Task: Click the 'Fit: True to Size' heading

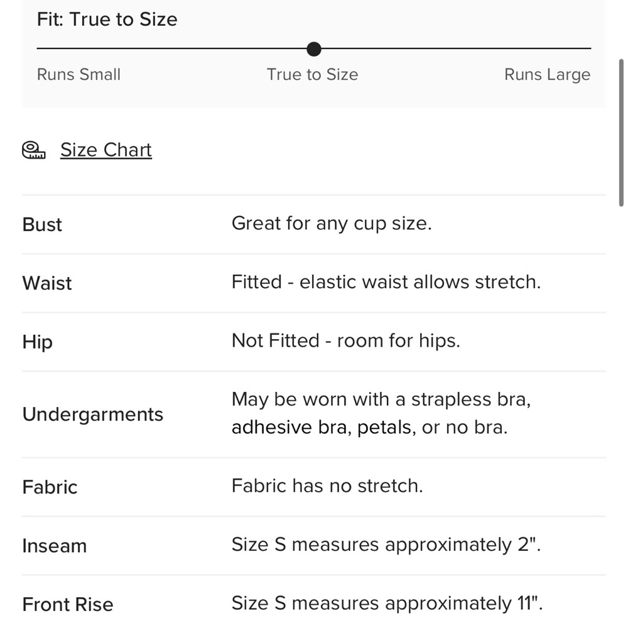Action: [107, 19]
